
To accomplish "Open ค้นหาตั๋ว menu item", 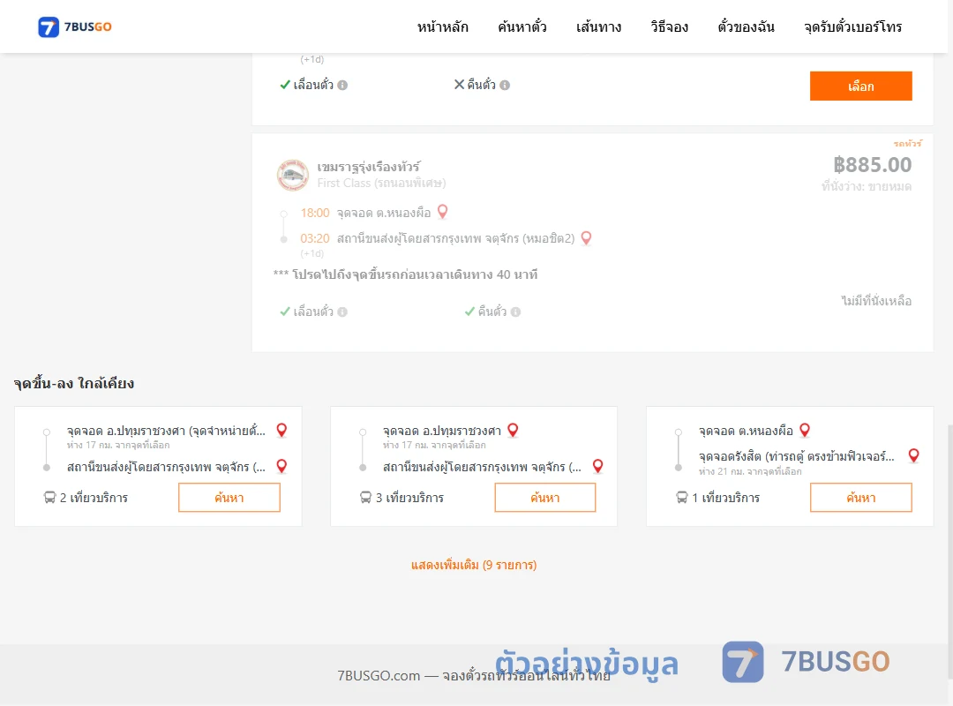I will [522, 26].
